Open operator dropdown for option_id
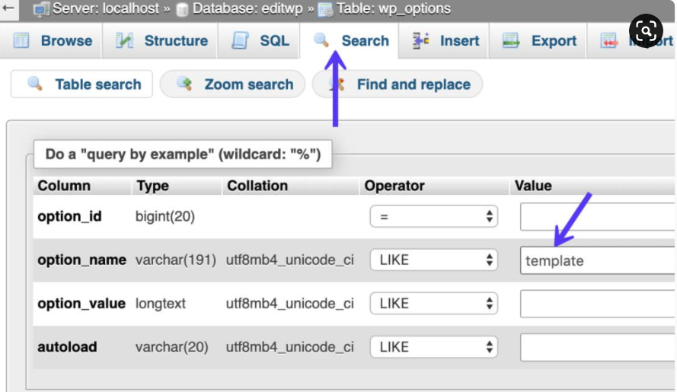The height and width of the screenshot is (392, 677). coord(434,217)
